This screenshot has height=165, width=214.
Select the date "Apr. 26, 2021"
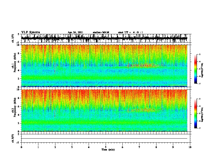point(75,32)
